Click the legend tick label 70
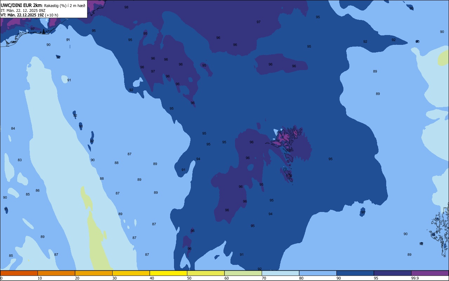Viewport: 449px width, 281px height. click(264, 278)
